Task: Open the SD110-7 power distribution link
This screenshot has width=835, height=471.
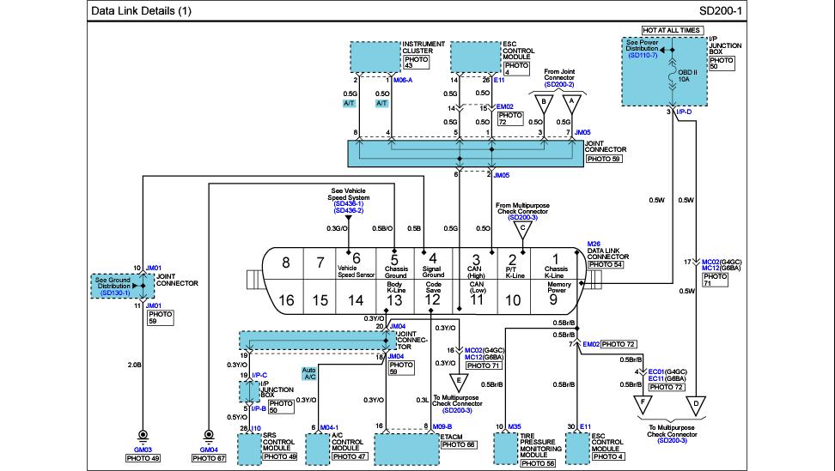Action: 642,55
